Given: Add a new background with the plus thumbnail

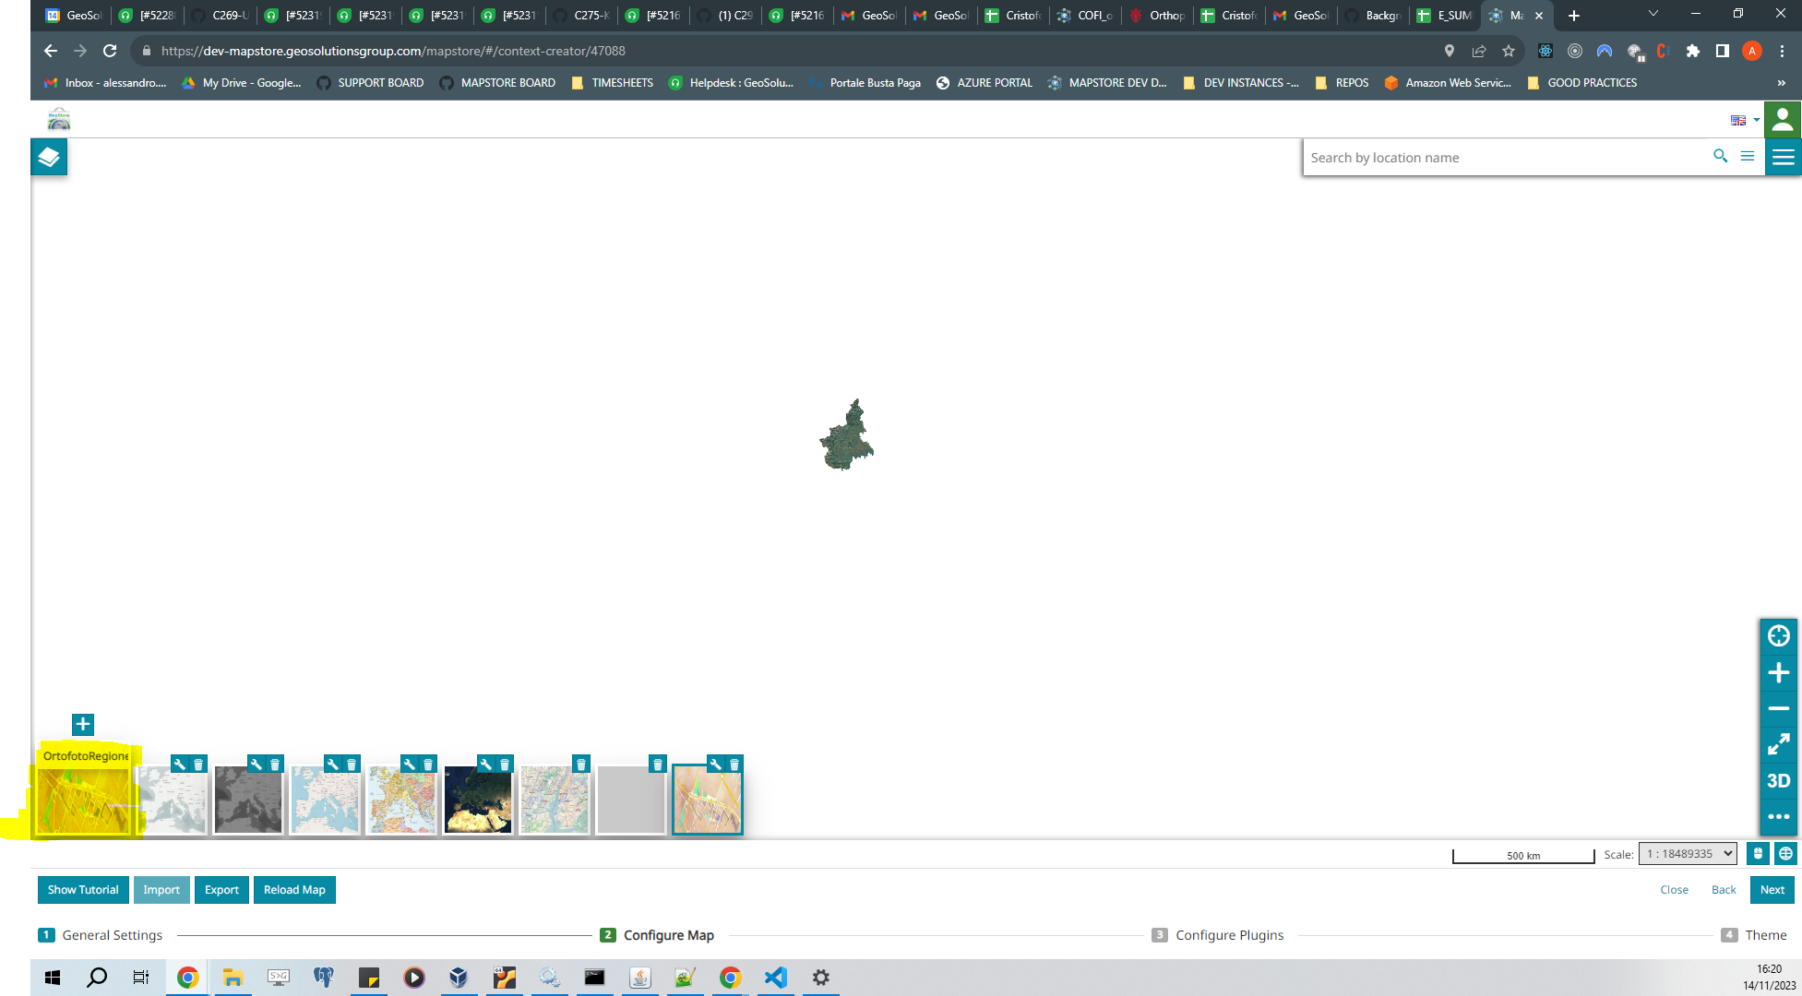Looking at the screenshot, I should (x=82, y=724).
